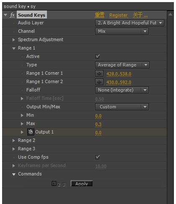Expand the Range 3 section

(14, 149)
